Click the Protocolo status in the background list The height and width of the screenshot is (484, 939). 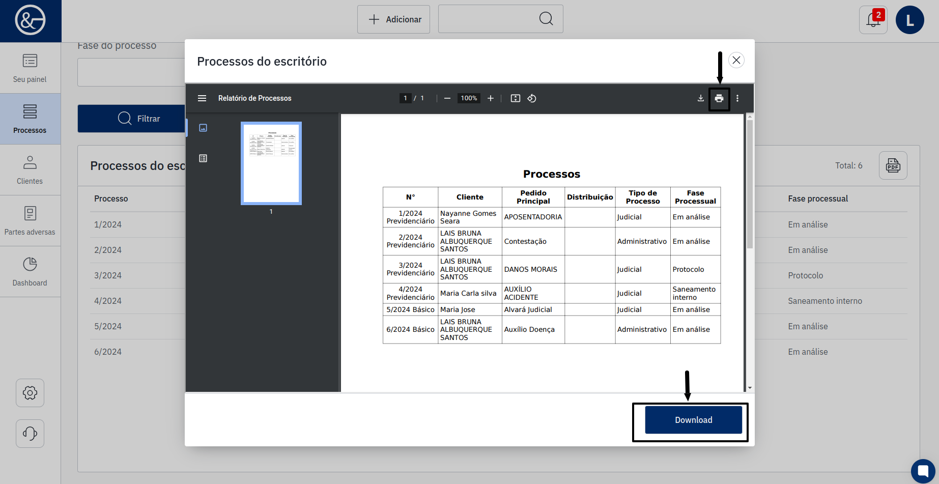pyautogui.click(x=806, y=275)
